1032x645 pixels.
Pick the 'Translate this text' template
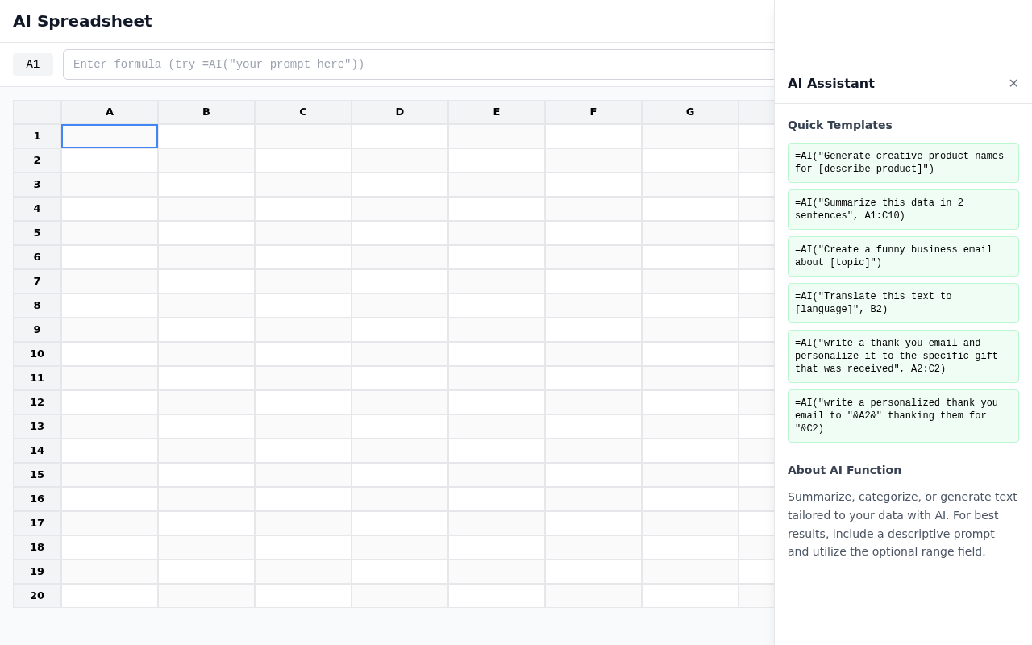(903, 303)
